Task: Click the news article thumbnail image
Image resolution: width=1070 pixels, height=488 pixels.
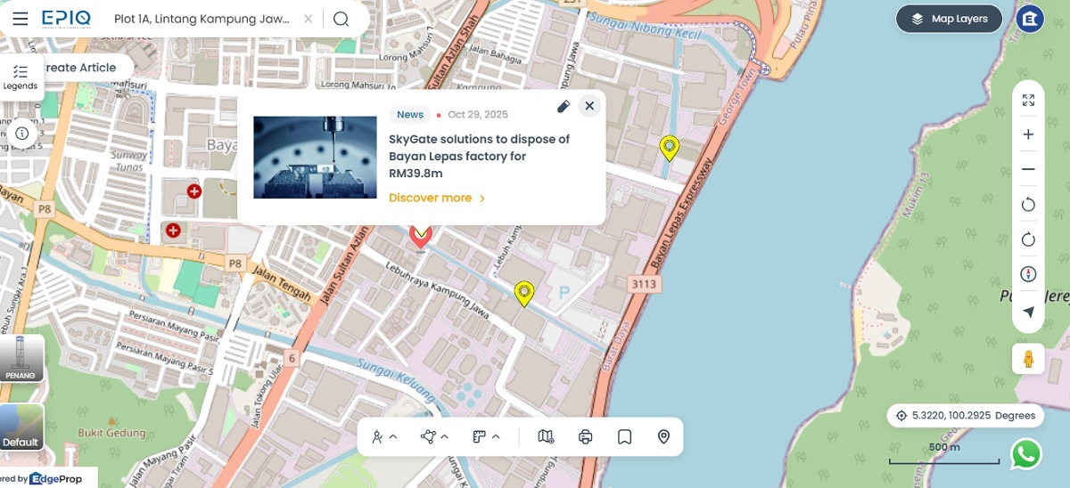Action: coord(315,157)
